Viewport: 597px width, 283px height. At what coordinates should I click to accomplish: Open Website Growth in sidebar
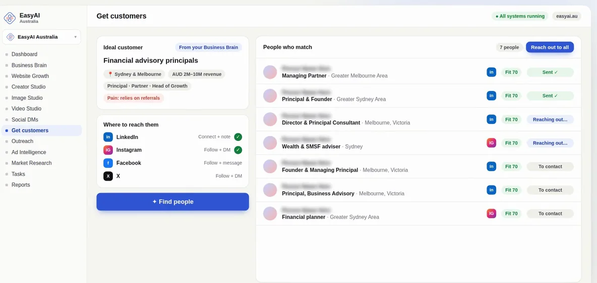coord(30,76)
